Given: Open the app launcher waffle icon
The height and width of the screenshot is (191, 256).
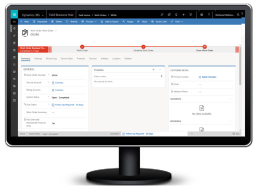Looking at the screenshot, I should [x=14, y=14].
